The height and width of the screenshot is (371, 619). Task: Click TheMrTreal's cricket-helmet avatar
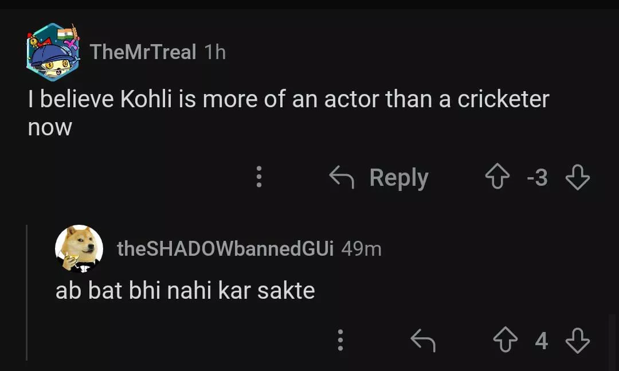(x=53, y=52)
